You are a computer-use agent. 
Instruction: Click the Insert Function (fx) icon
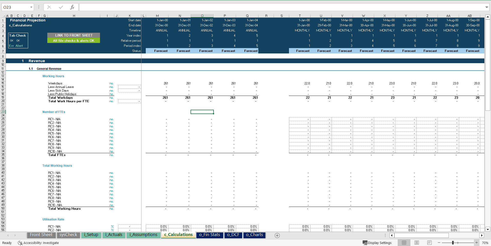tap(72, 7)
